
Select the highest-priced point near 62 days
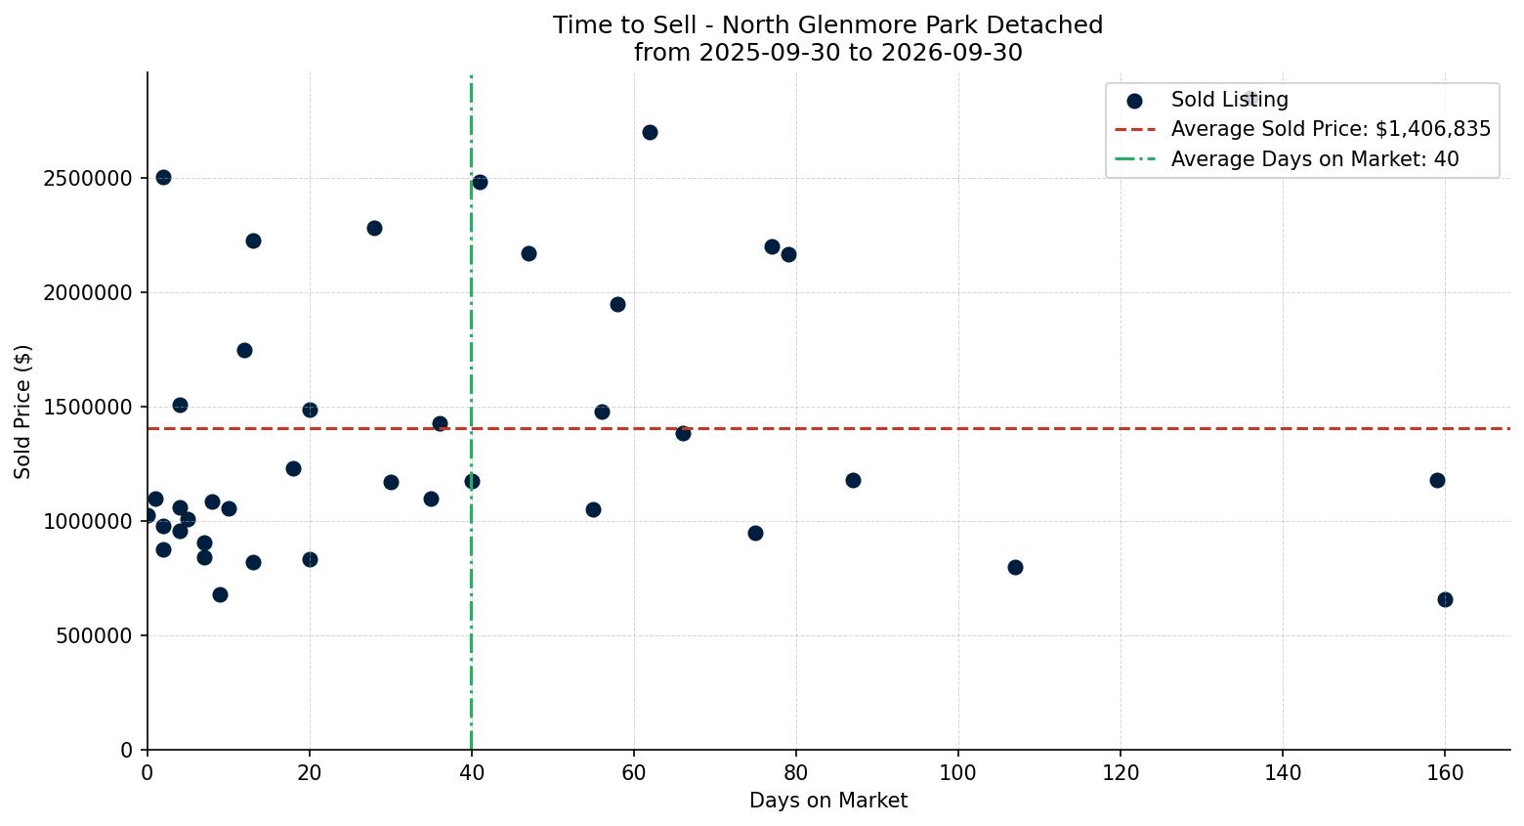pyautogui.click(x=650, y=132)
